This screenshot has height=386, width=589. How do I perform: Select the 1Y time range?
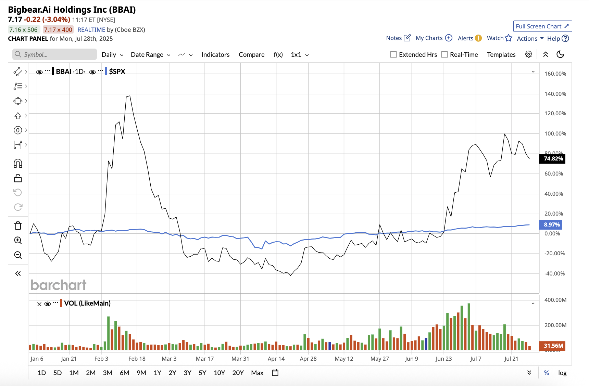pos(158,373)
